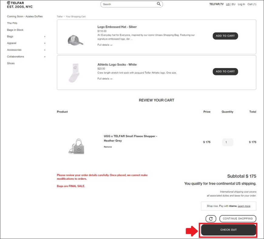
Task: Open Athletic Logo Socks - White title
Action: pyautogui.click(x=117, y=65)
